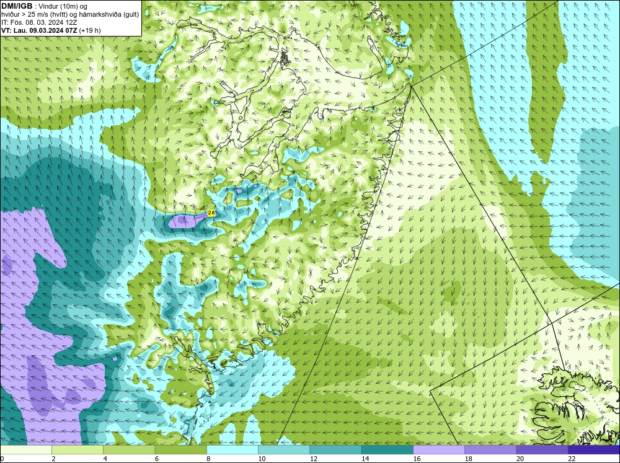Click the 'IT: Fös. 08. 03. 2024 12Z' text
This screenshot has width=620, height=463.
tap(39, 22)
